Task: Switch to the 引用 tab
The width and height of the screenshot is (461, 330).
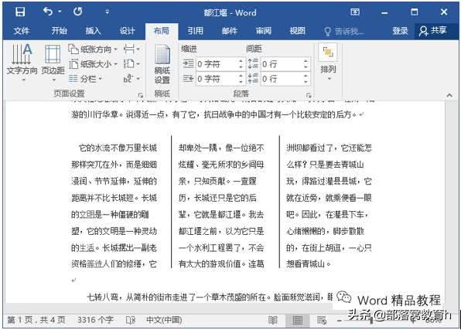Action: pyautogui.click(x=196, y=31)
